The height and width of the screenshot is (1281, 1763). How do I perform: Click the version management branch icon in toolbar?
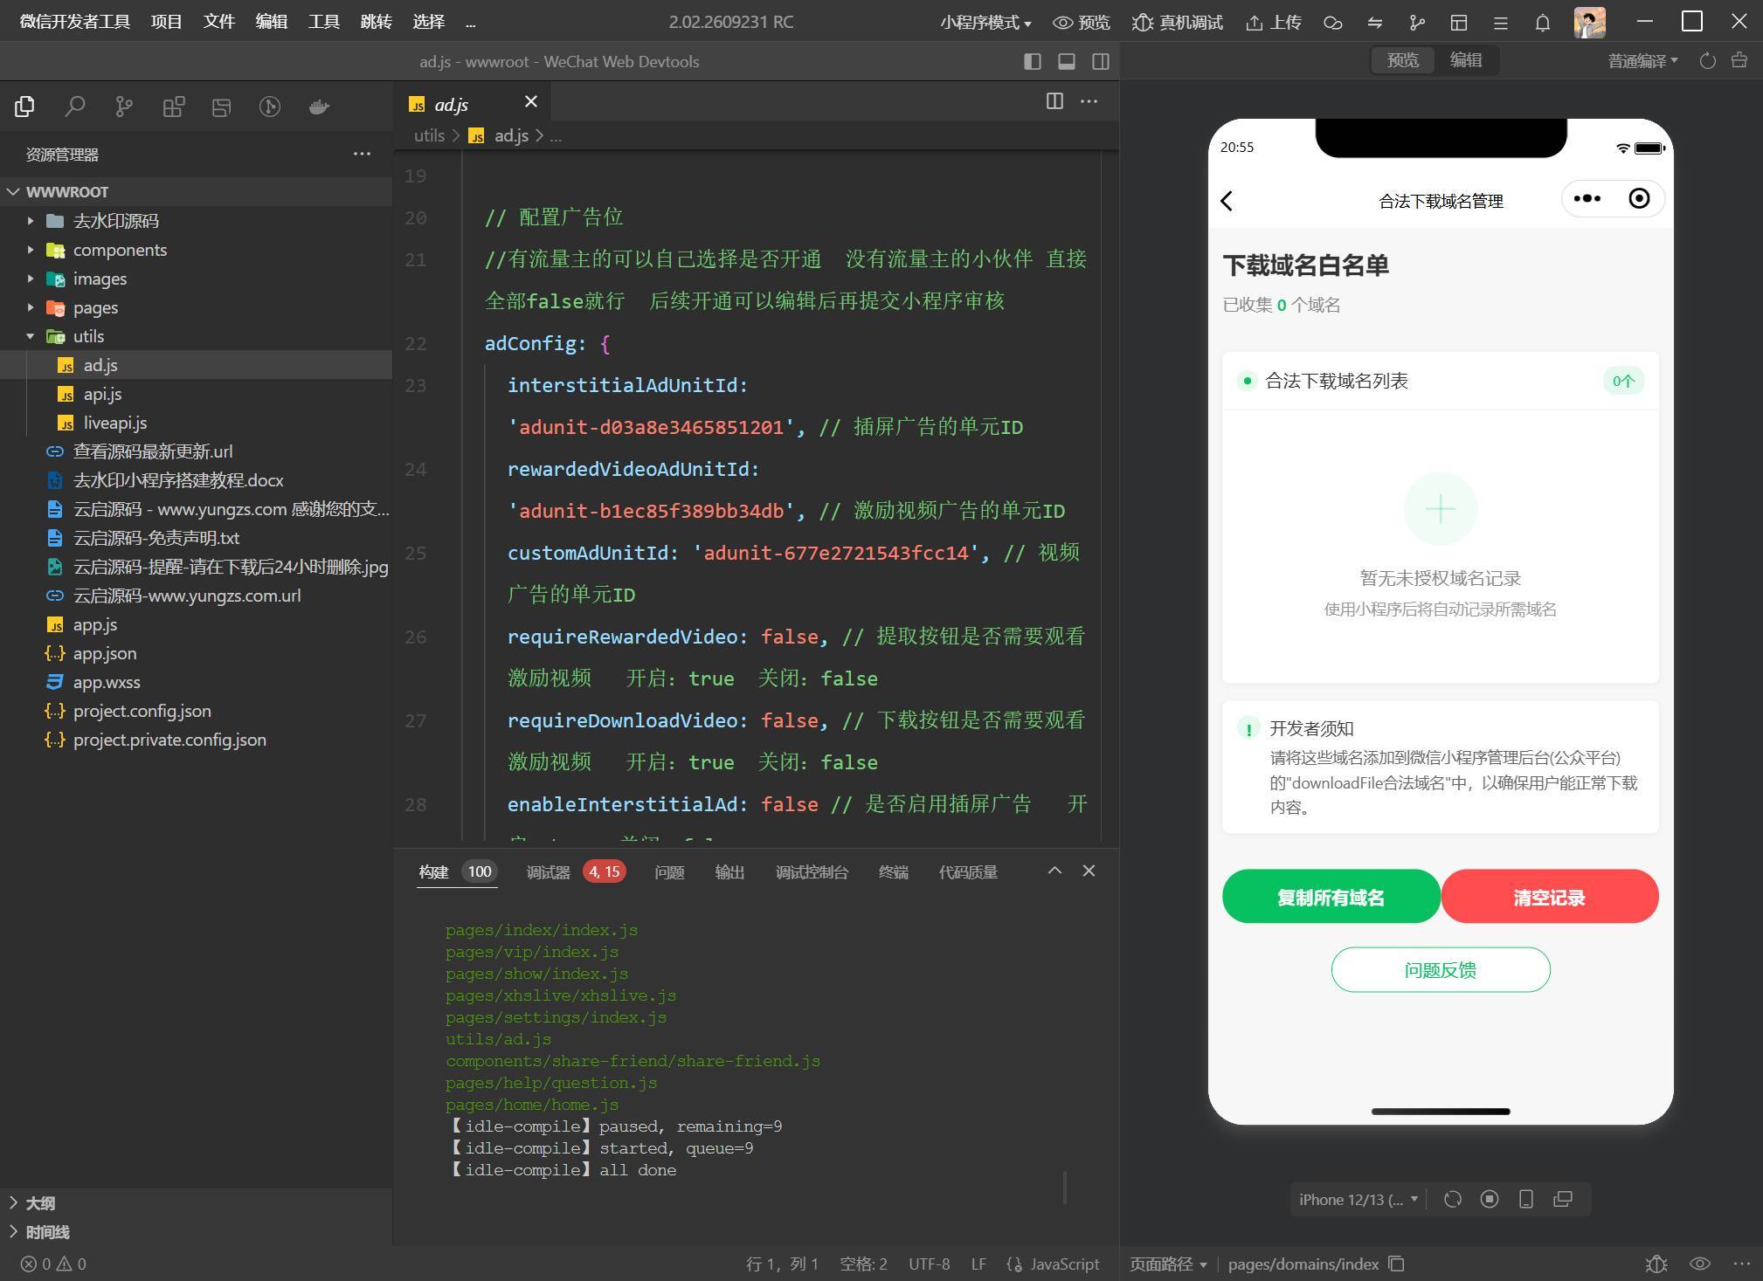click(x=1416, y=23)
